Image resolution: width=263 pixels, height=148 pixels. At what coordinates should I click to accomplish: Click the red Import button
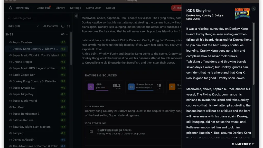pyautogui.click(x=176, y=8)
